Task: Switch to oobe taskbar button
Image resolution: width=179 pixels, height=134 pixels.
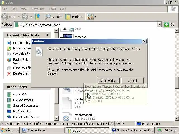Action: [x=88, y=130]
